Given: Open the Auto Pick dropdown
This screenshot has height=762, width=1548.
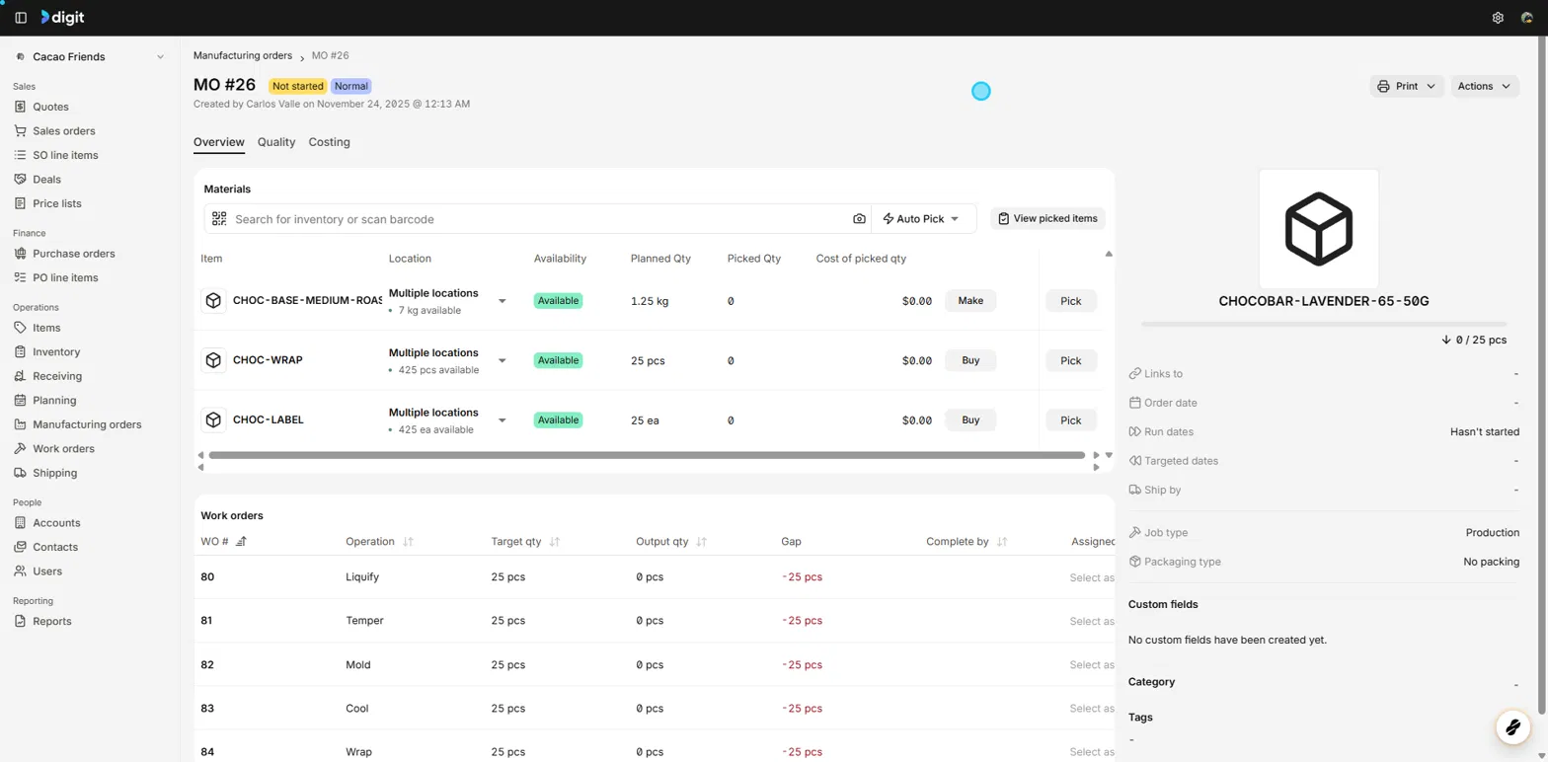Looking at the screenshot, I should pos(923,219).
